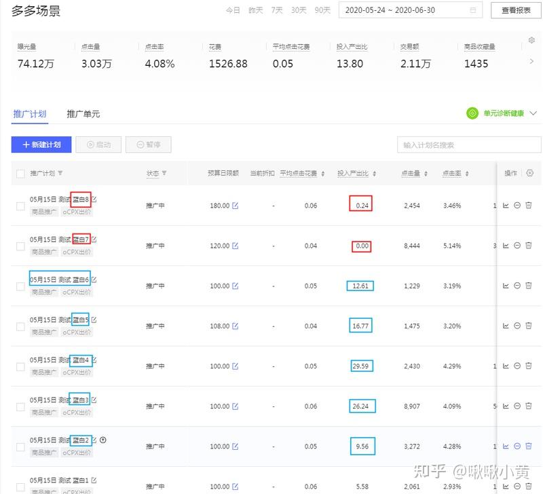Click the 查看报表 button
This screenshot has height=494, width=543.
click(516, 9)
